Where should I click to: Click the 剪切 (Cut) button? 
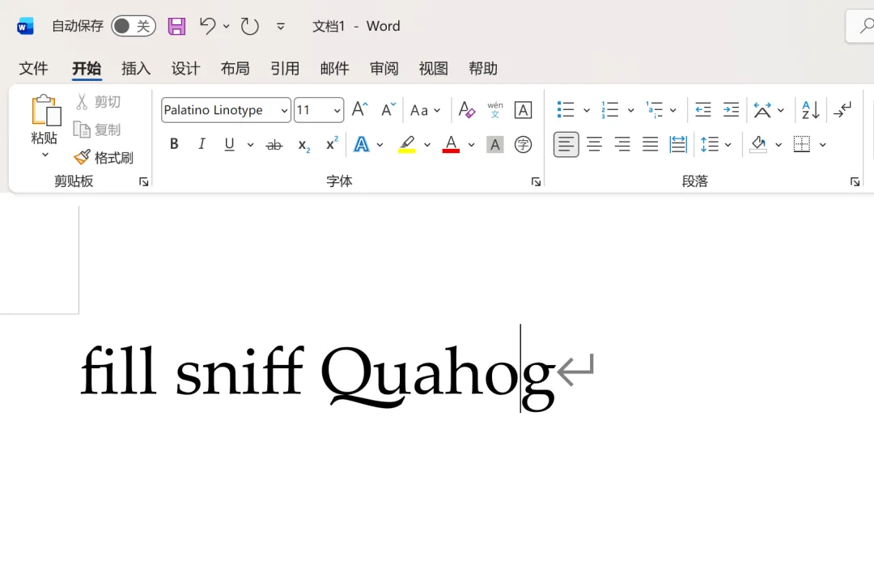[x=99, y=102]
